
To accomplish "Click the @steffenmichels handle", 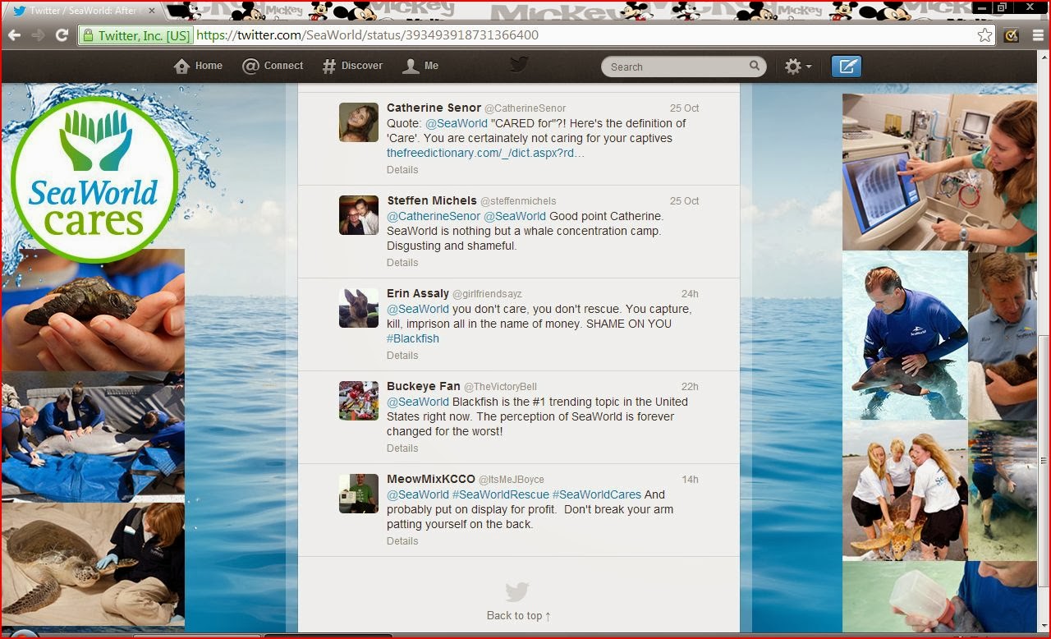I will 518,201.
